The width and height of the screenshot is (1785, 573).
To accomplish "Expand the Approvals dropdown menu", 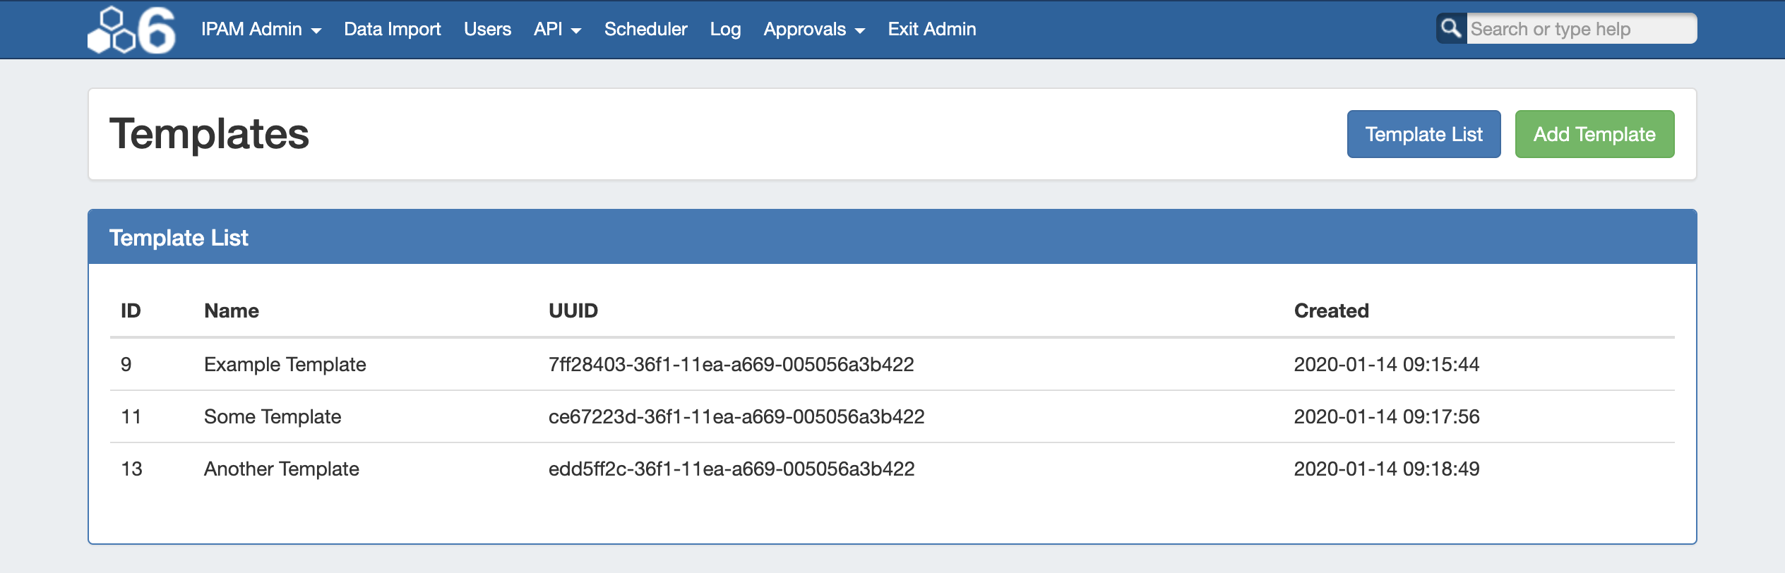I will 813,30.
